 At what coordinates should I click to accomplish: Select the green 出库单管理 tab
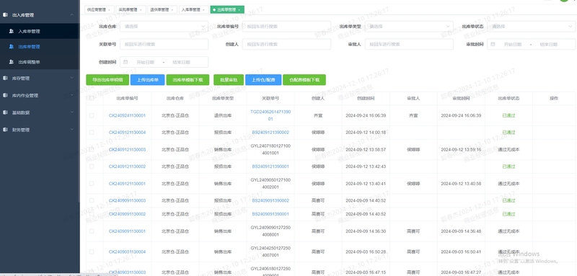227,10
